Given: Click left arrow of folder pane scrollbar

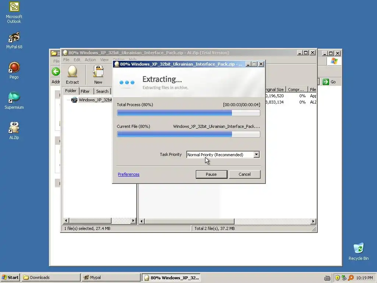Looking at the screenshot, I should pos(66,220).
